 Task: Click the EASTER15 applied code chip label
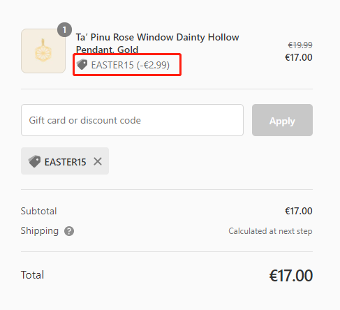65,162
